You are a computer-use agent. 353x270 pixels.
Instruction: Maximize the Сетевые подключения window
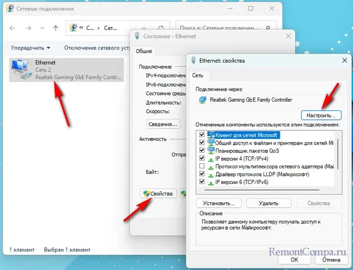click(x=251, y=9)
